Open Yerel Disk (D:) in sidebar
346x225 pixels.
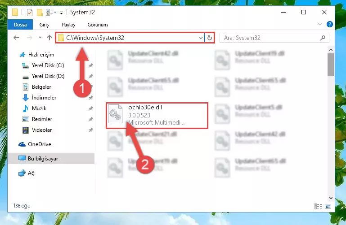pyautogui.click(x=48, y=76)
